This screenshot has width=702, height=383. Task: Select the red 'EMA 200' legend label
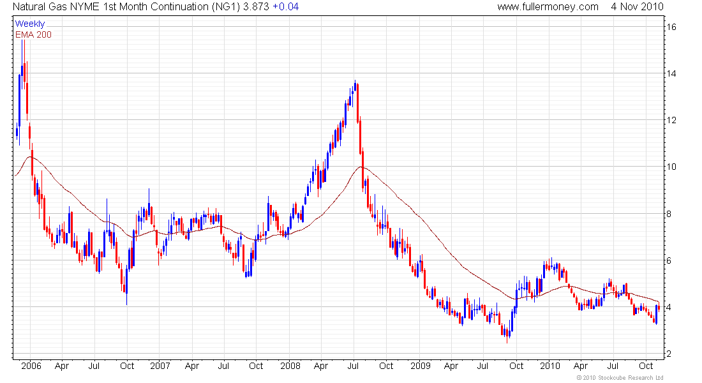click(x=33, y=34)
